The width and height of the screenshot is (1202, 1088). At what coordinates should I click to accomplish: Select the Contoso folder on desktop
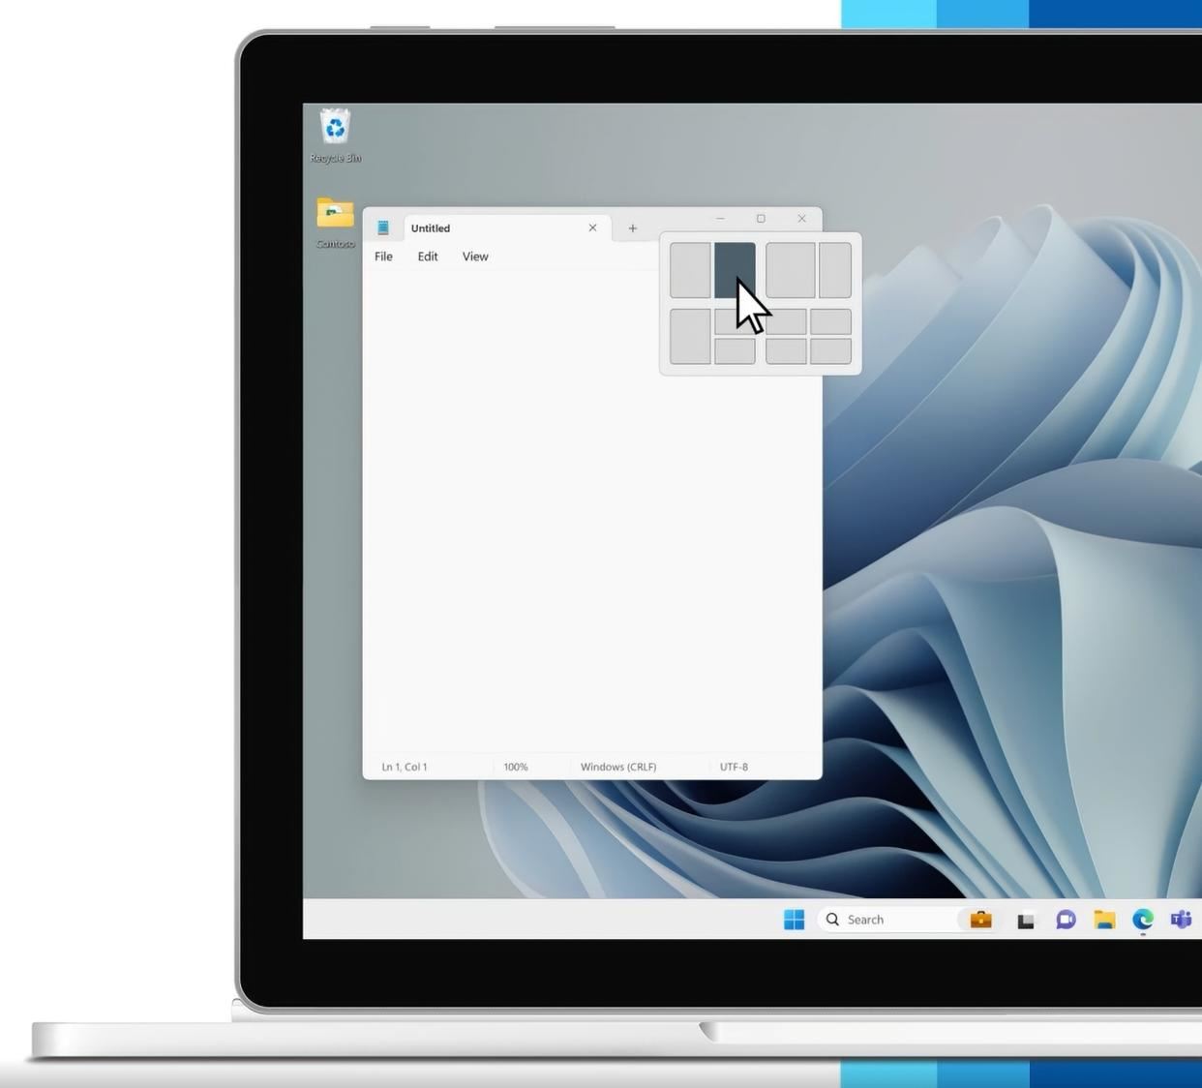pos(335,215)
